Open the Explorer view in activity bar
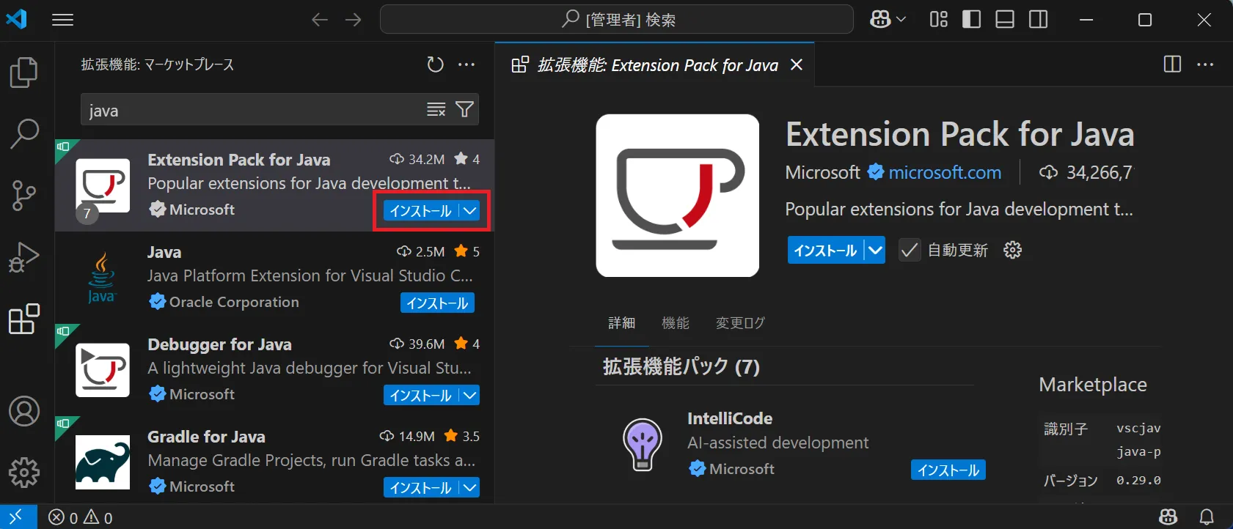 click(x=24, y=73)
